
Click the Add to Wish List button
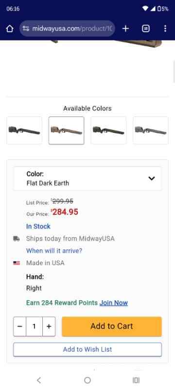pyautogui.click(x=87, y=350)
